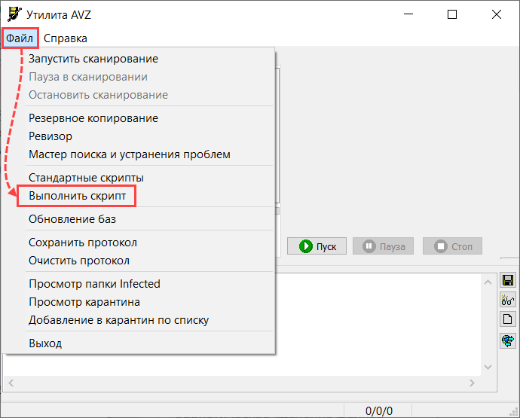Click the green play icon on Пуск
The height and width of the screenshot is (418, 520).
pyautogui.click(x=305, y=246)
